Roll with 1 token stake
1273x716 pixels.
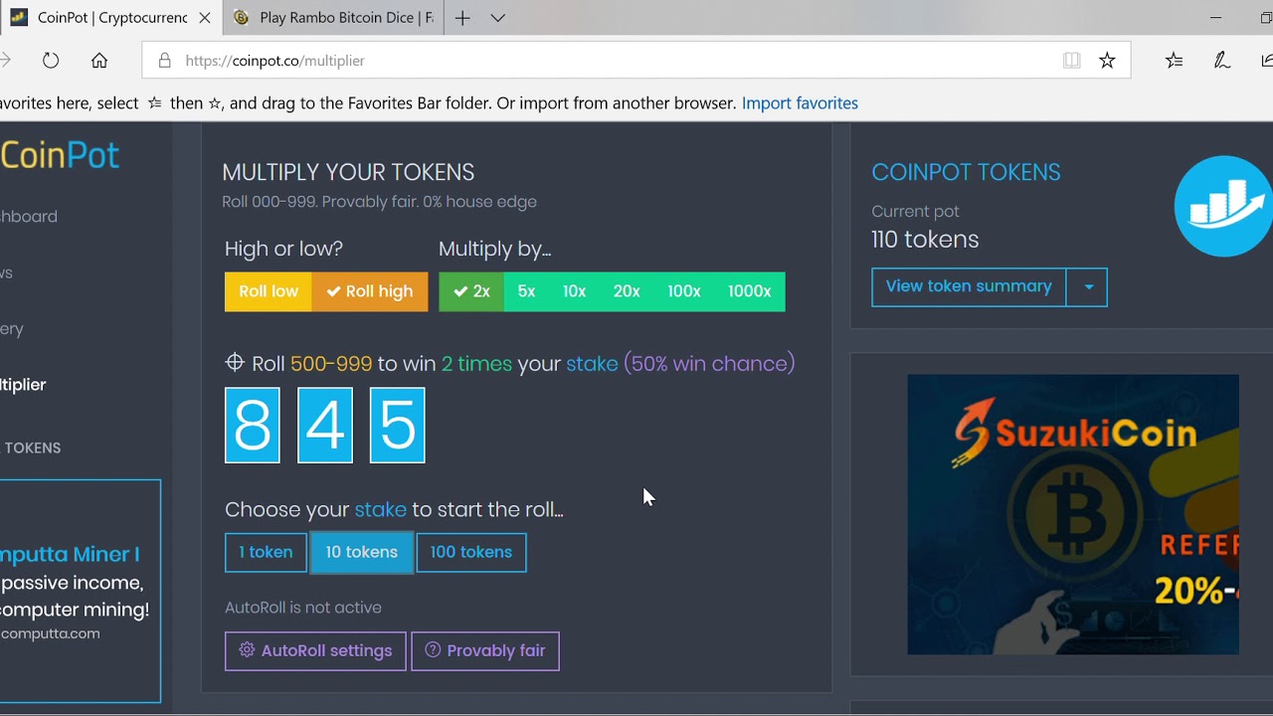266,553
